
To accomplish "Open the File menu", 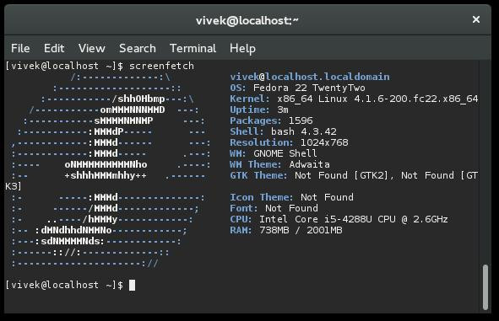I will pos(20,48).
